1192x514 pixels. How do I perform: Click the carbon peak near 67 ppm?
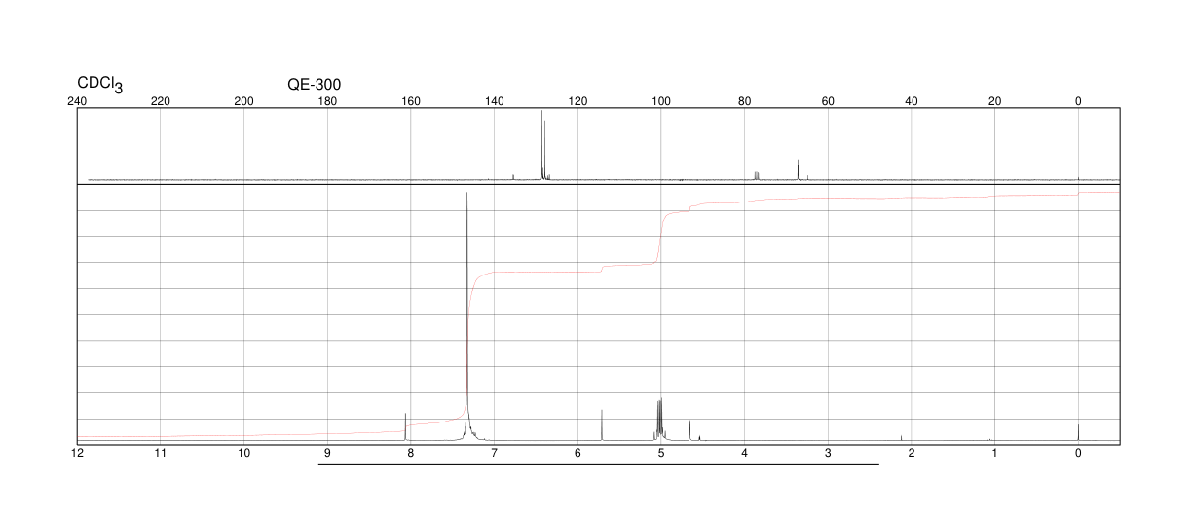coord(798,169)
